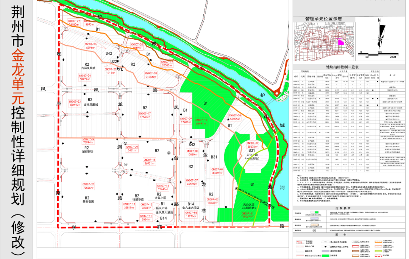Viewport: 409px width, 259px height.
Task: Click the orange 金龙单元 title text
Action: [x=18, y=76]
